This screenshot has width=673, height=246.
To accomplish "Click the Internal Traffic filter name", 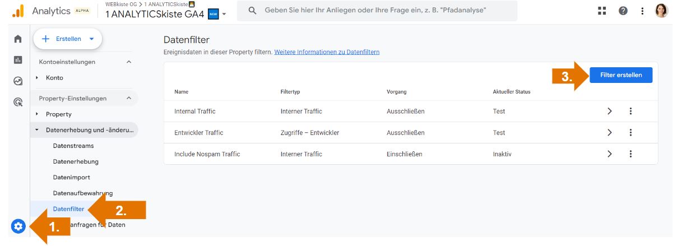I will click(x=195, y=112).
